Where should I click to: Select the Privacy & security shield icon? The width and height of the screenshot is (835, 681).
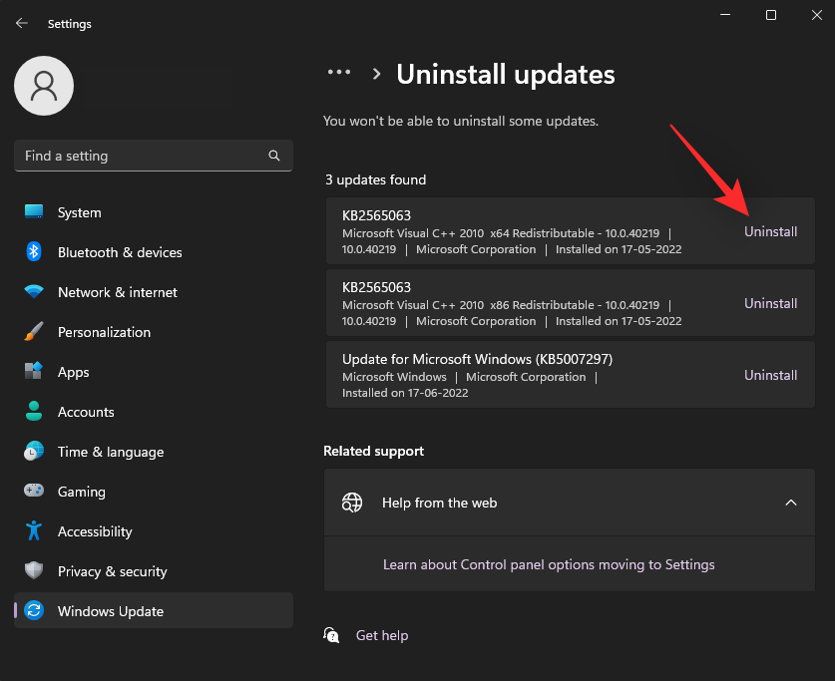[x=33, y=571]
